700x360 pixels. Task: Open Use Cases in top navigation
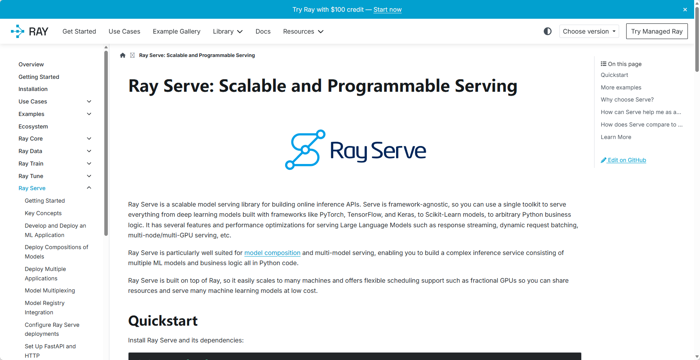pyautogui.click(x=124, y=31)
